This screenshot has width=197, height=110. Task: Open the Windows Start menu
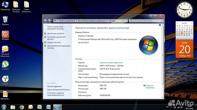click(x=4, y=107)
